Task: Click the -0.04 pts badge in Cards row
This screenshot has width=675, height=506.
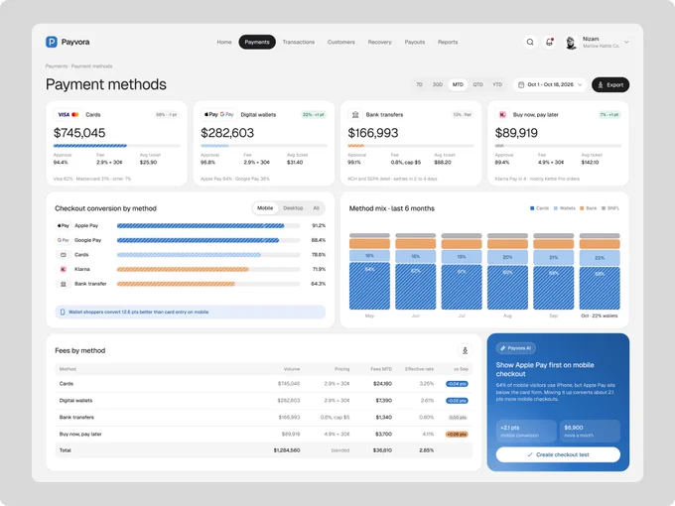Action: click(457, 384)
